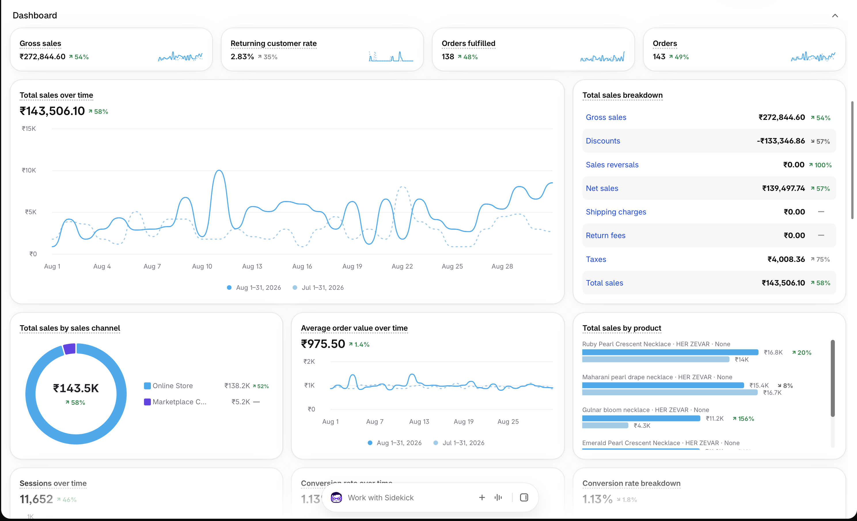
Task: Toggle Aug 1–31 legend in total sales chart
Action: [x=254, y=288]
